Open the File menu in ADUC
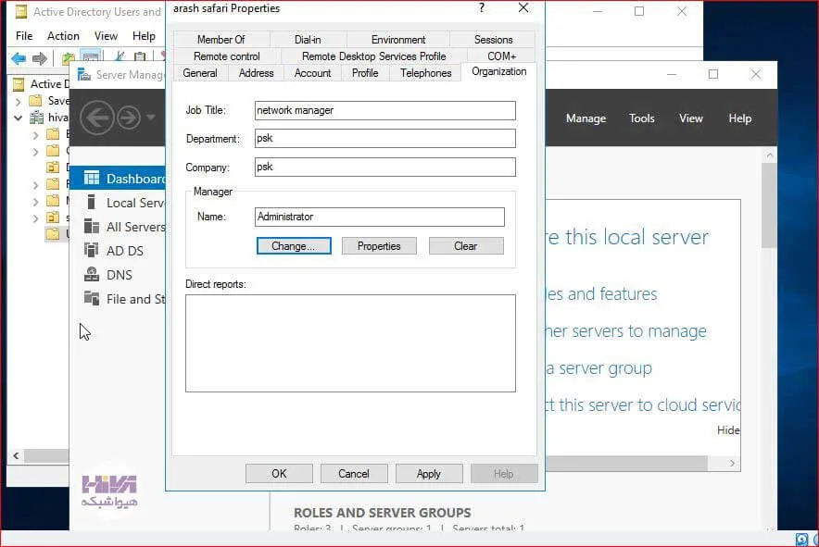This screenshot has height=547, width=819. click(x=24, y=36)
